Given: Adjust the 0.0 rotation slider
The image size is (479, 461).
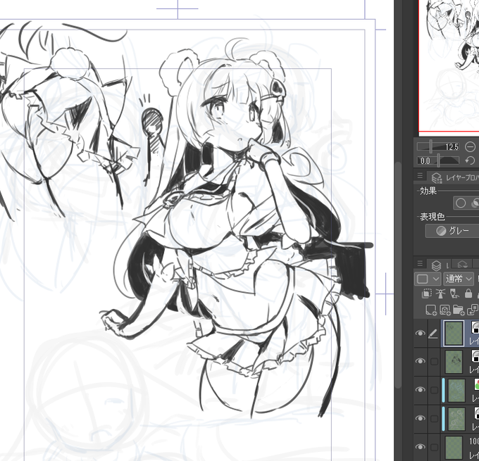Looking at the screenshot, I should coord(438,160).
